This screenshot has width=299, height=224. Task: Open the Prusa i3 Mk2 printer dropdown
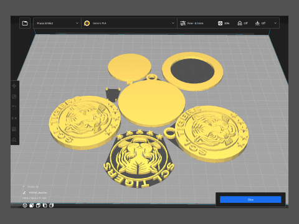coord(57,23)
